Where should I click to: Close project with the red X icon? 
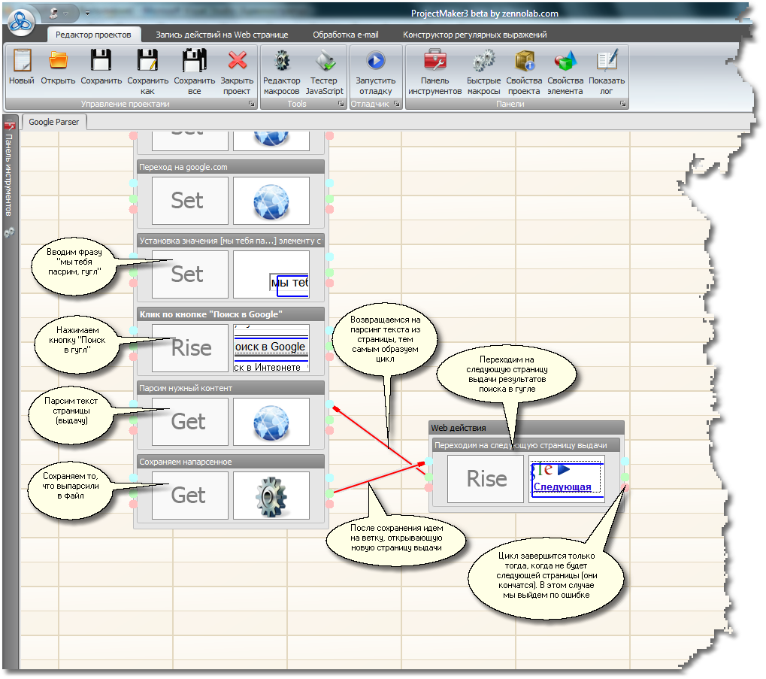pos(237,61)
